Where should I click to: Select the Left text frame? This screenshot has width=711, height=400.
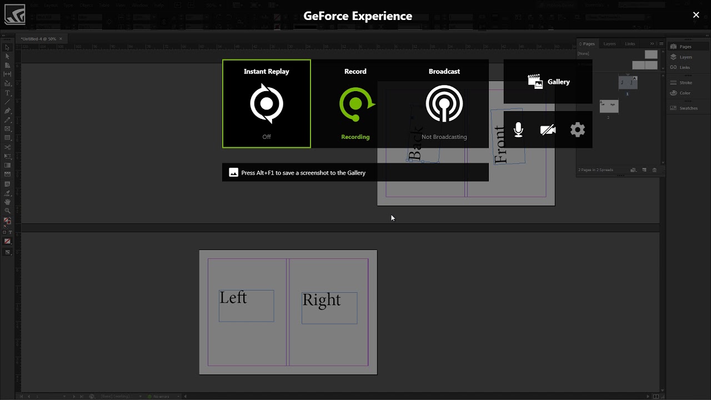(246, 306)
